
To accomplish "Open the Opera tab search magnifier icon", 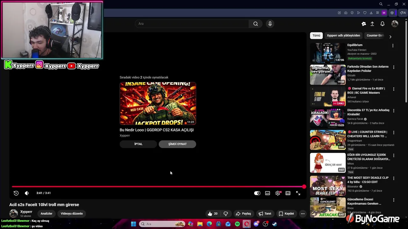I will point(381,4).
